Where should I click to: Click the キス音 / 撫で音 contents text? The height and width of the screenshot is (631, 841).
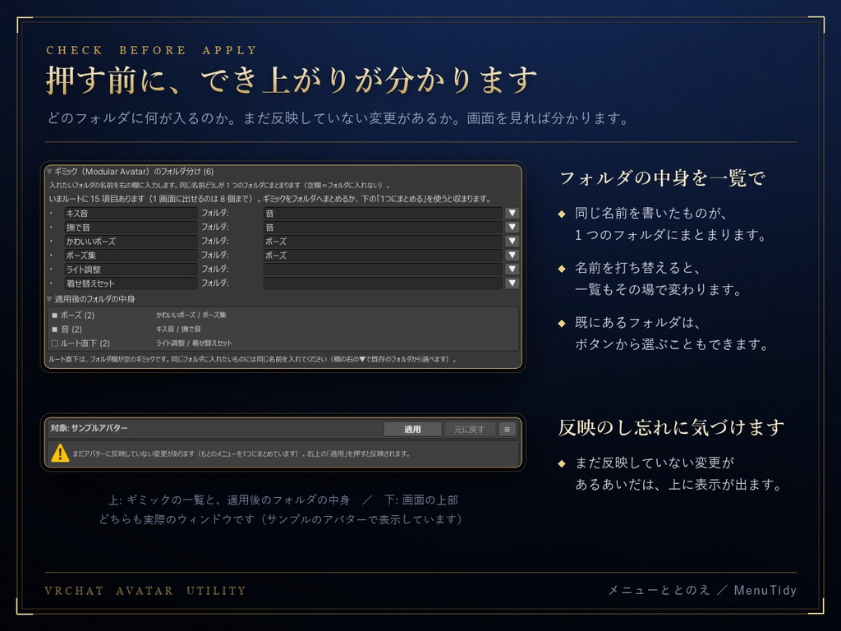tap(178, 329)
